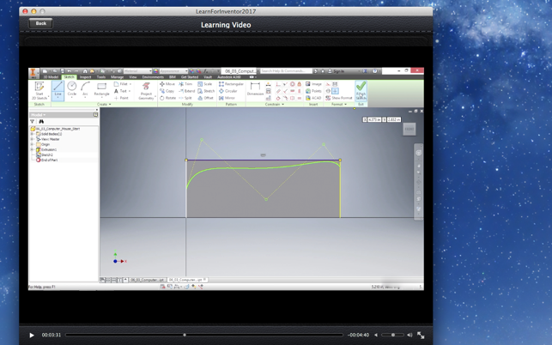This screenshot has height=345, width=552.
Task: Open the Model browser dropdown header
Action: 38,115
